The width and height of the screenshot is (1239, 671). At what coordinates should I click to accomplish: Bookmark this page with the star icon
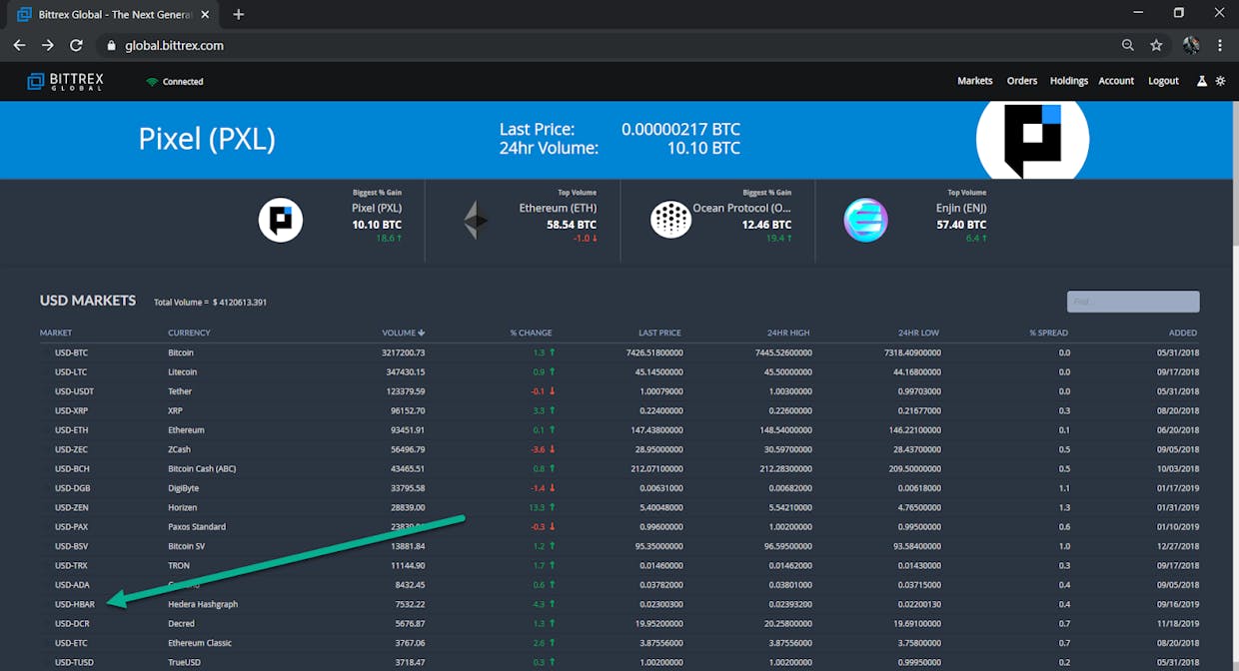coord(1156,45)
